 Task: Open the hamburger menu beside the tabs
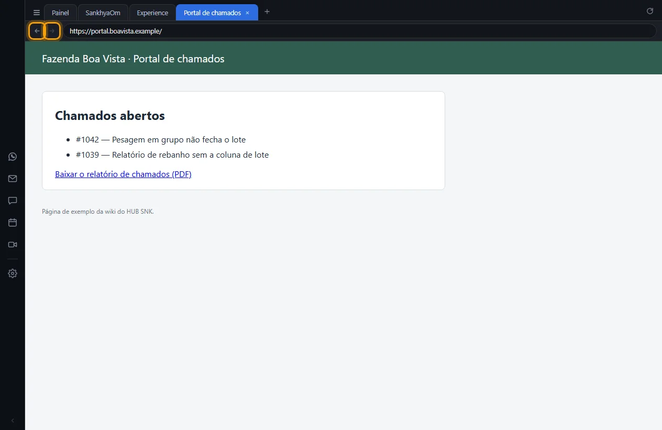pyautogui.click(x=37, y=13)
